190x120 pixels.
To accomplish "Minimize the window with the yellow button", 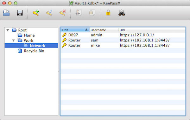I will coord(10,3).
